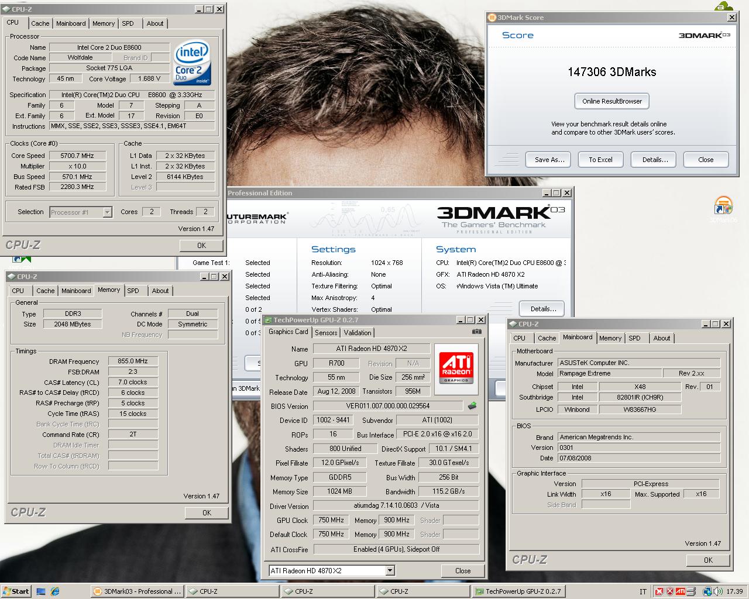Screen dimensions: 749x599
Task: Open Mainboard tab in CPU-Z Memory window
Action: click(x=76, y=291)
